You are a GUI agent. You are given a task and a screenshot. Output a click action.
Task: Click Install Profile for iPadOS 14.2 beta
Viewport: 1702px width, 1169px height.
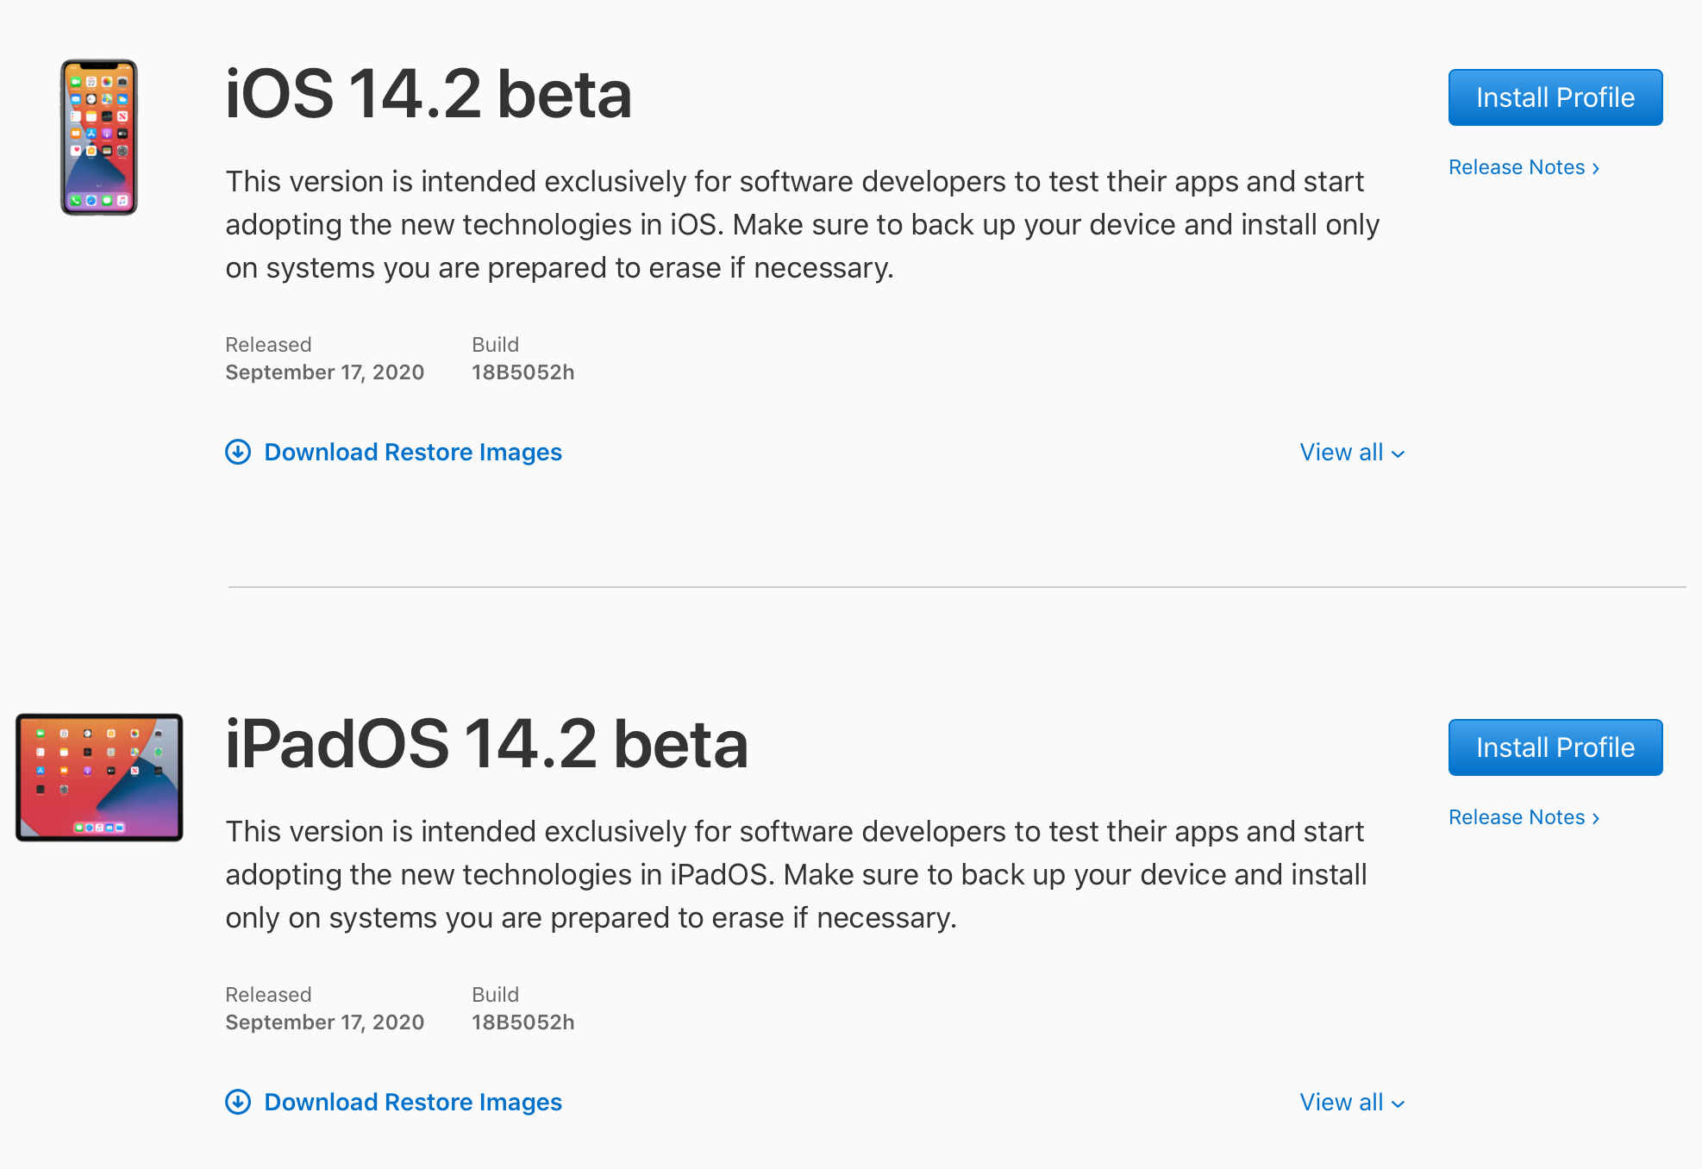[1555, 747]
